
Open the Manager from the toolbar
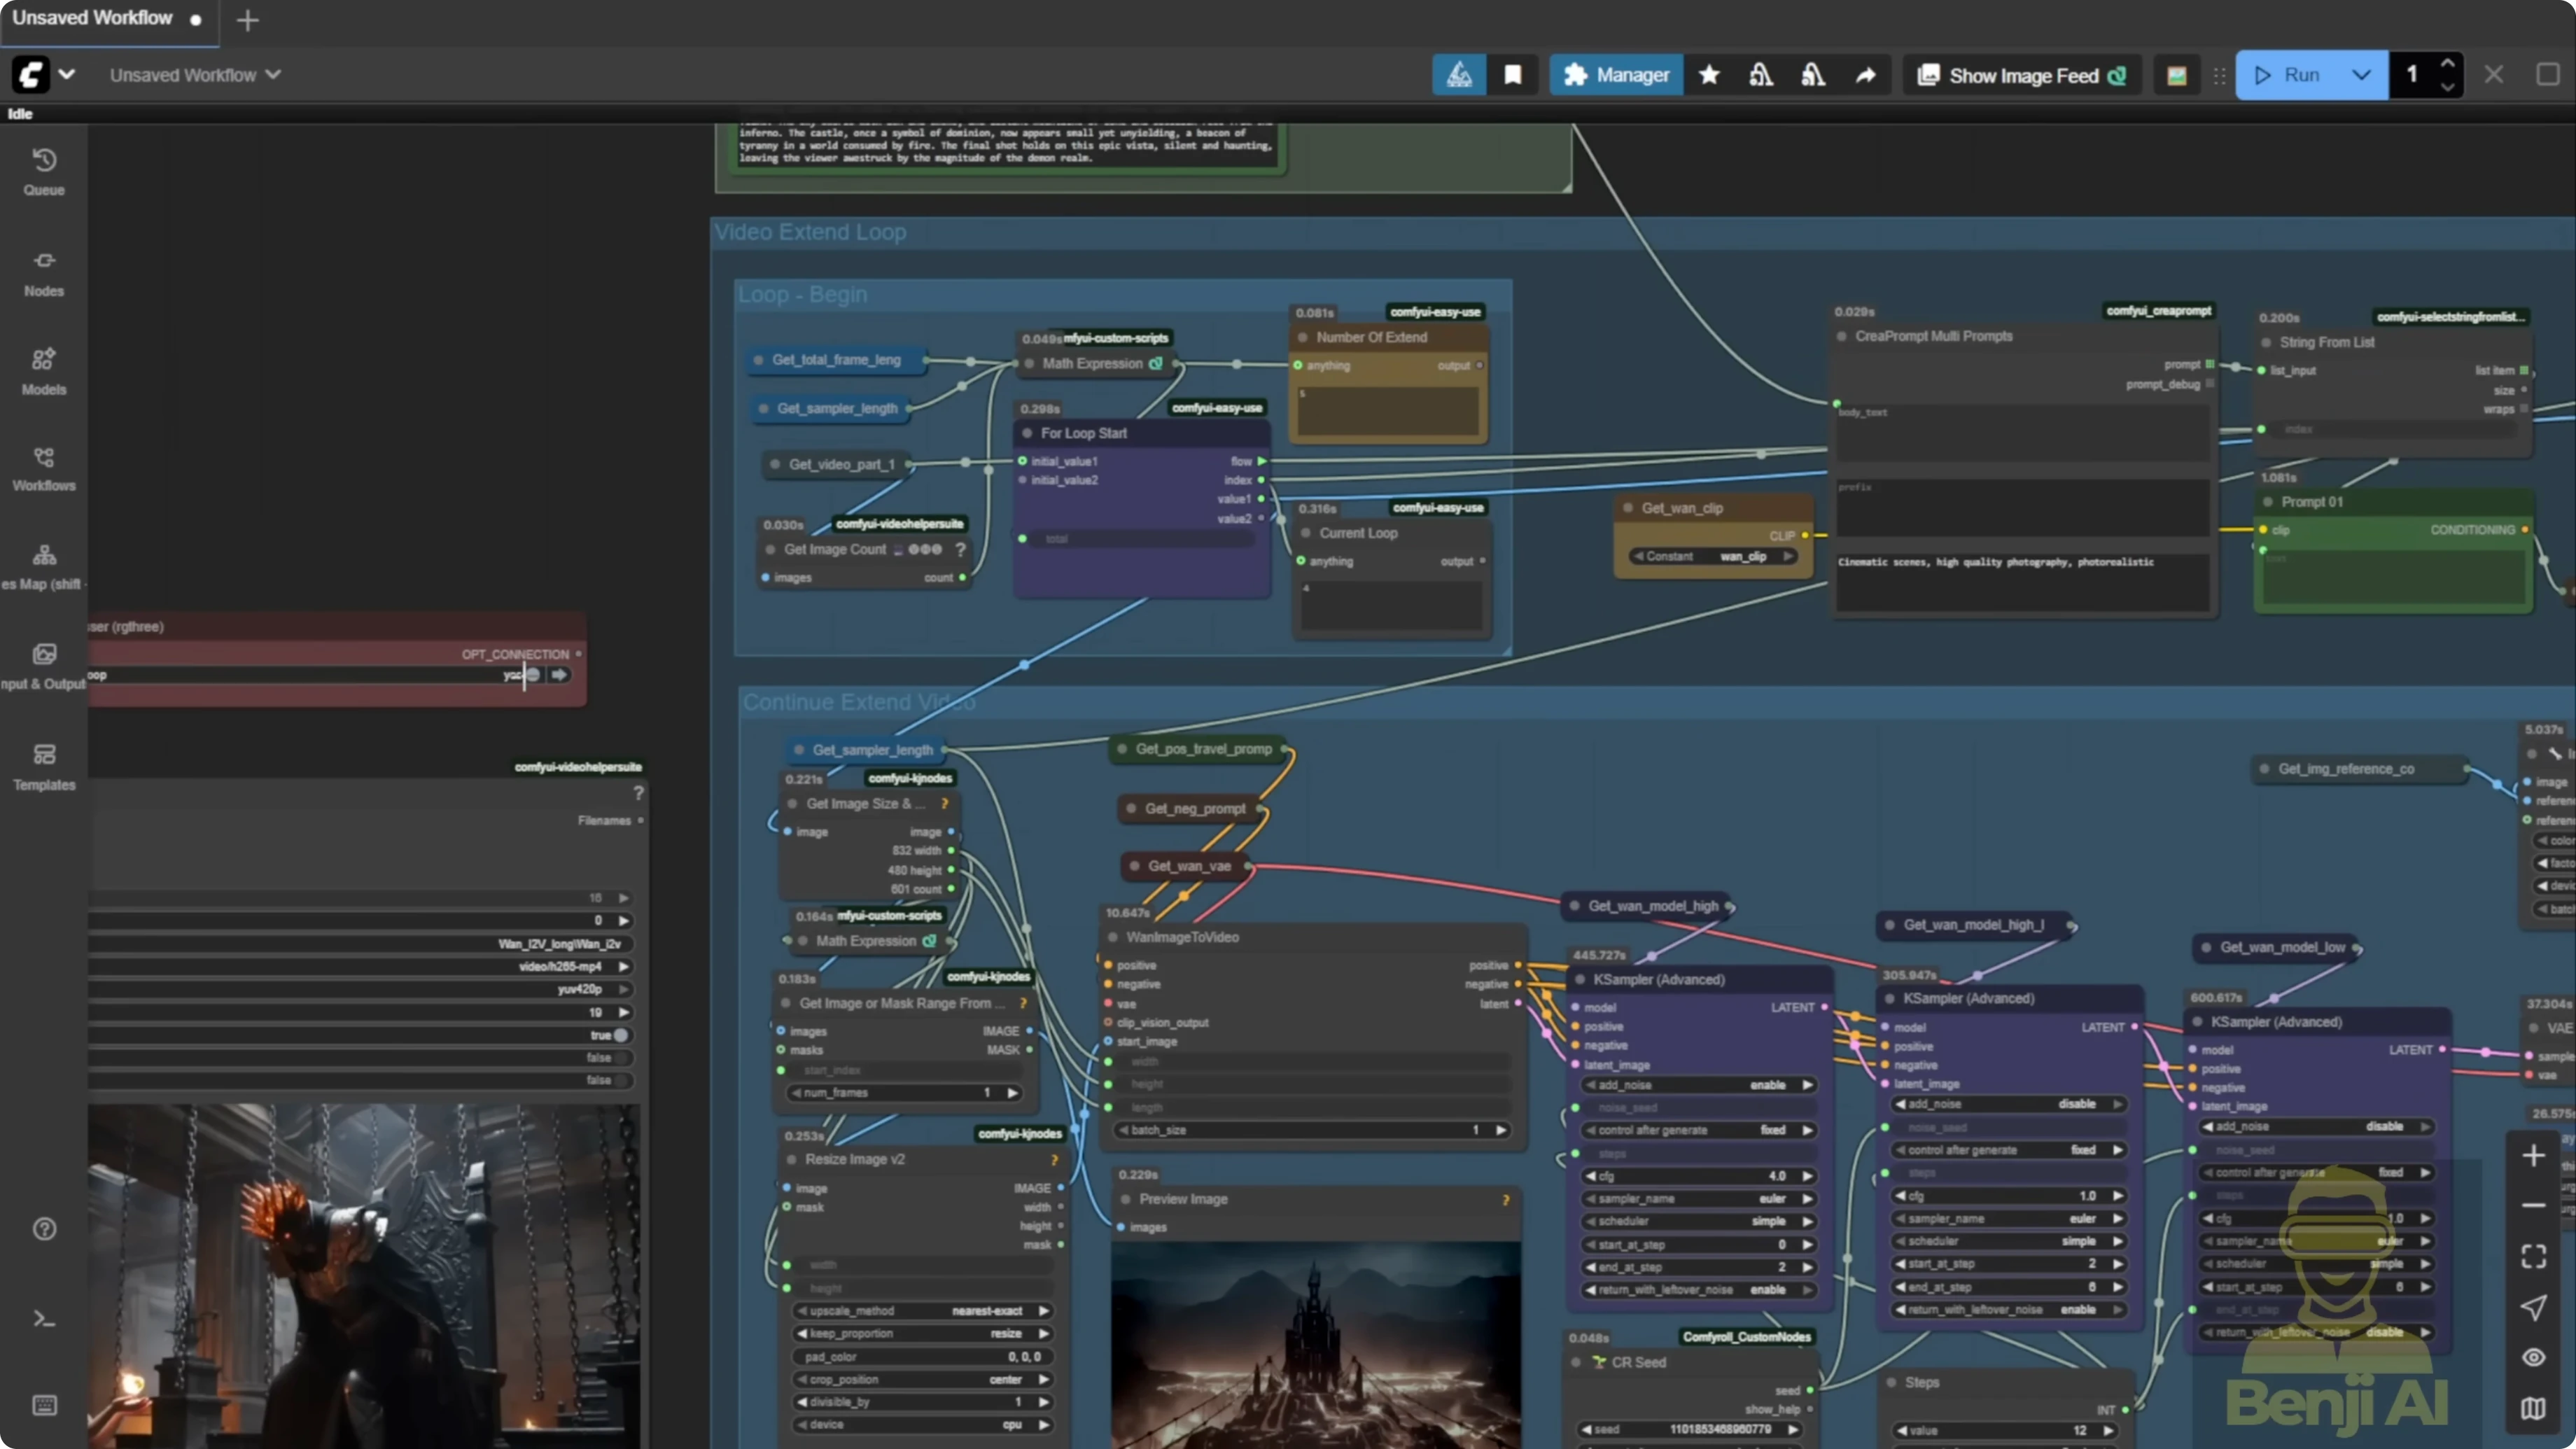tap(1616, 74)
